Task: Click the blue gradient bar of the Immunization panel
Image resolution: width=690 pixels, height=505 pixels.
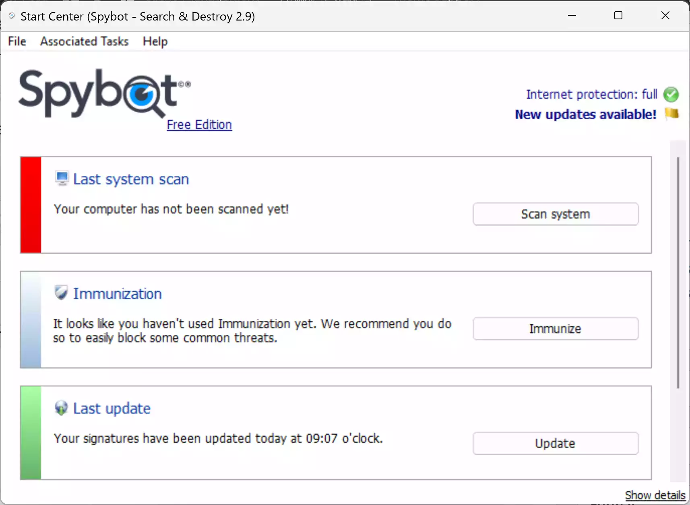Action: coord(31,319)
